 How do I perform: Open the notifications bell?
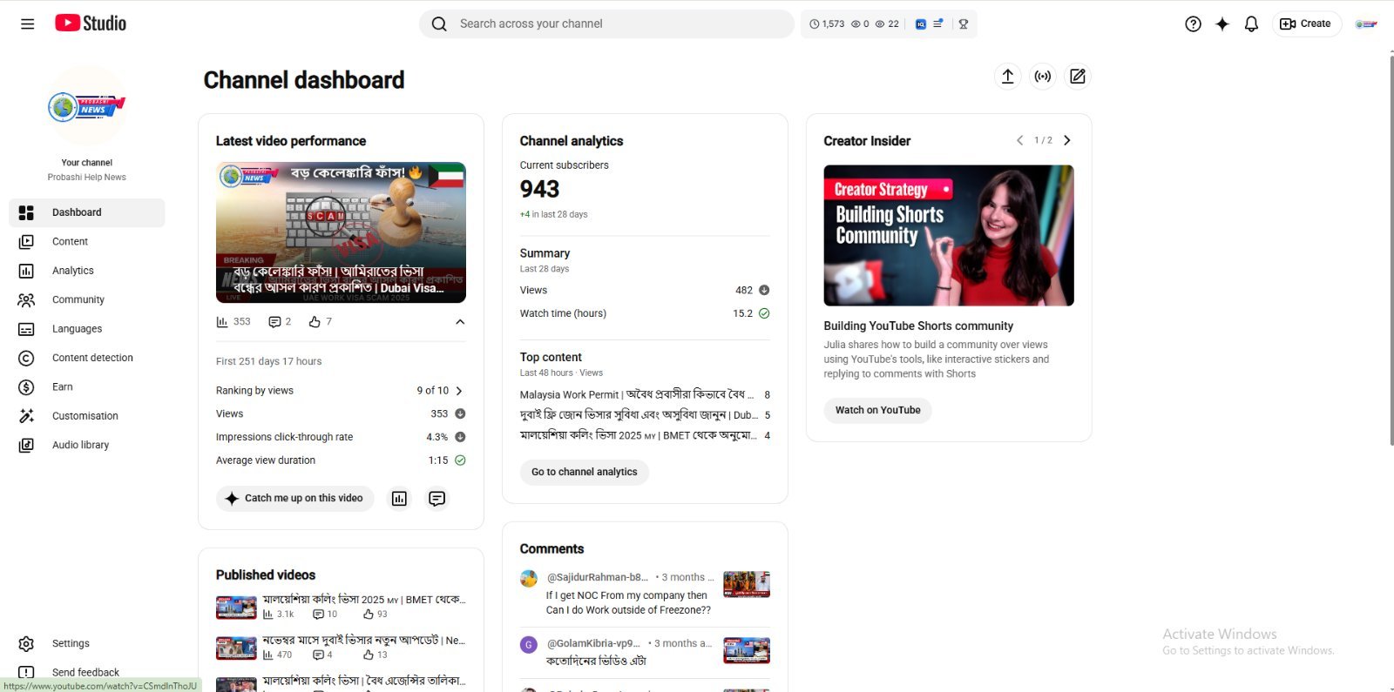tap(1251, 24)
